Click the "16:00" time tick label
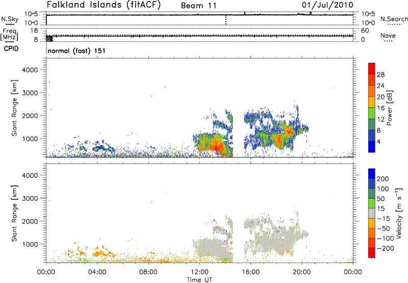This screenshot has height=283, width=408. tap(250, 272)
